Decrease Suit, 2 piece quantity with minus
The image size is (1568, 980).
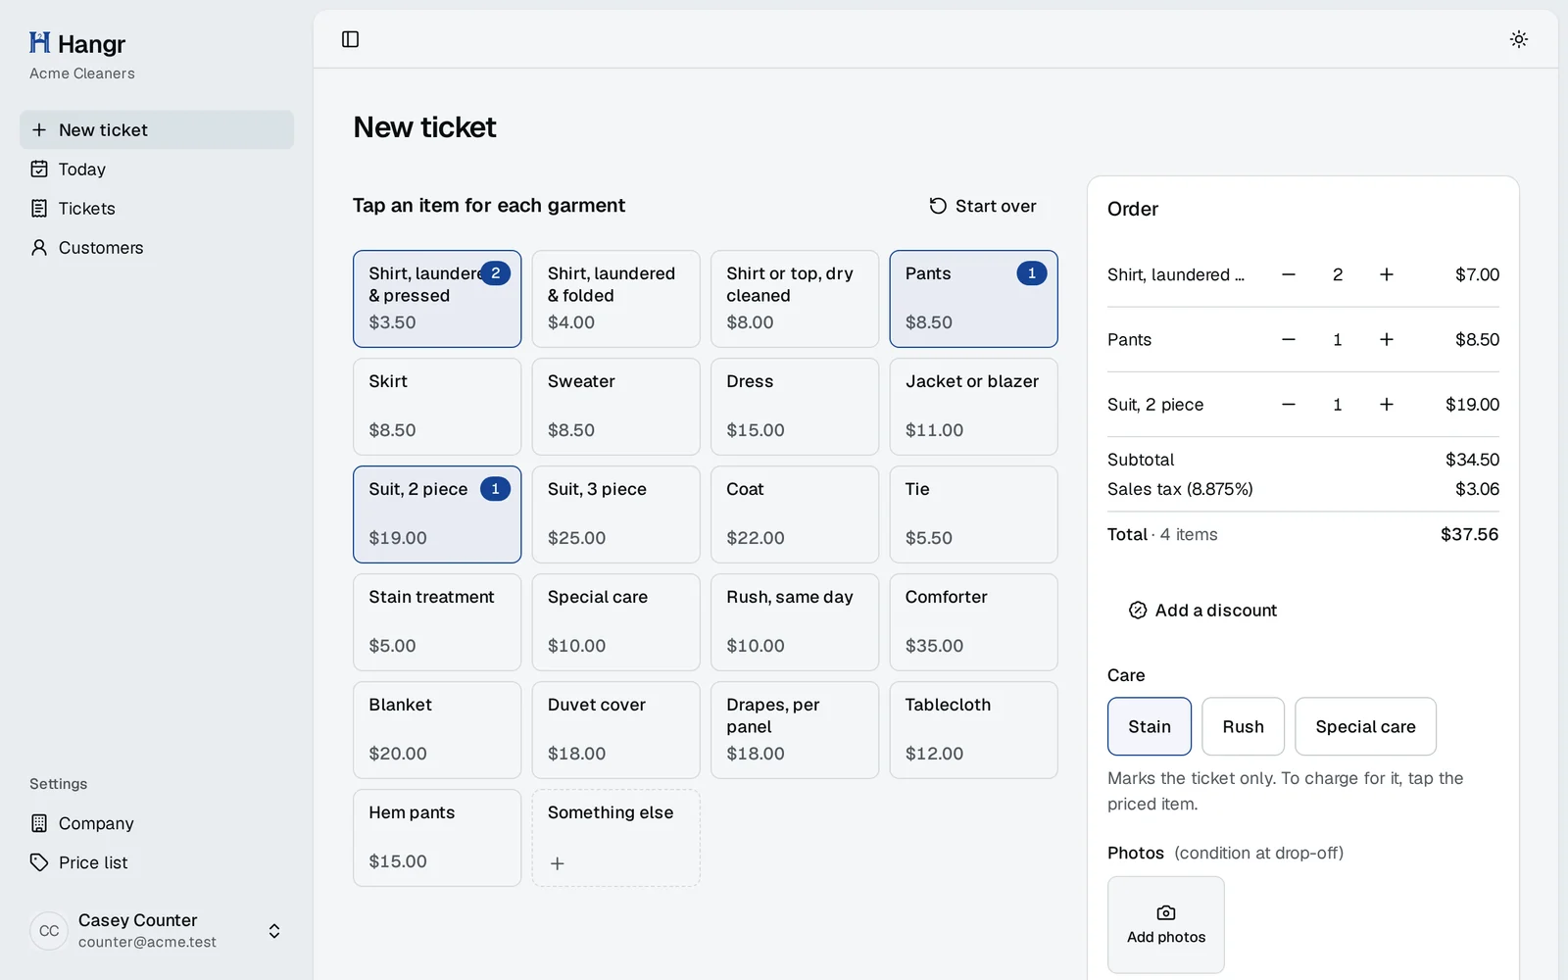pyautogui.click(x=1289, y=404)
